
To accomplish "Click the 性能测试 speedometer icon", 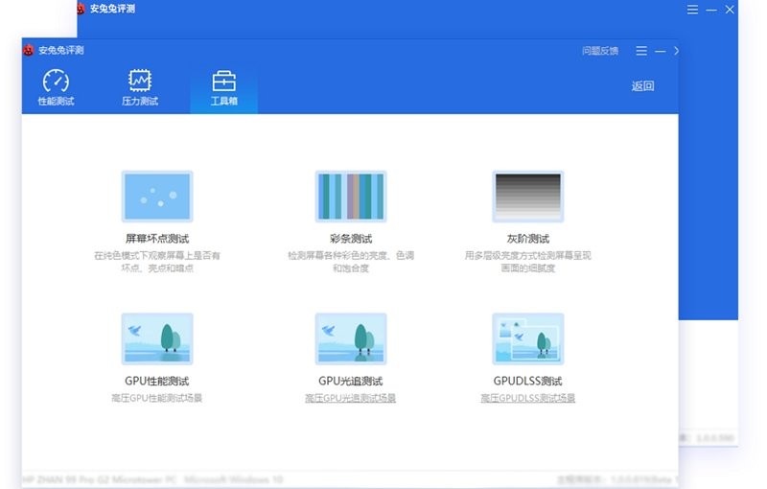I will click(56, 81).
